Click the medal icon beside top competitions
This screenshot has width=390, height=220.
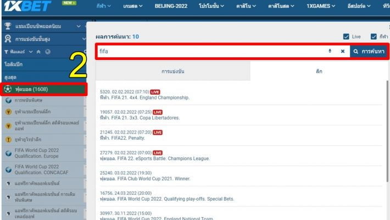coord(8,39)
